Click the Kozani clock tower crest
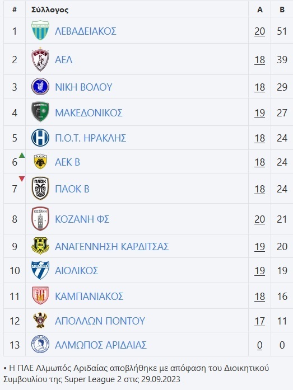This screenshot has height=390, width=293. tap(40, 219)
